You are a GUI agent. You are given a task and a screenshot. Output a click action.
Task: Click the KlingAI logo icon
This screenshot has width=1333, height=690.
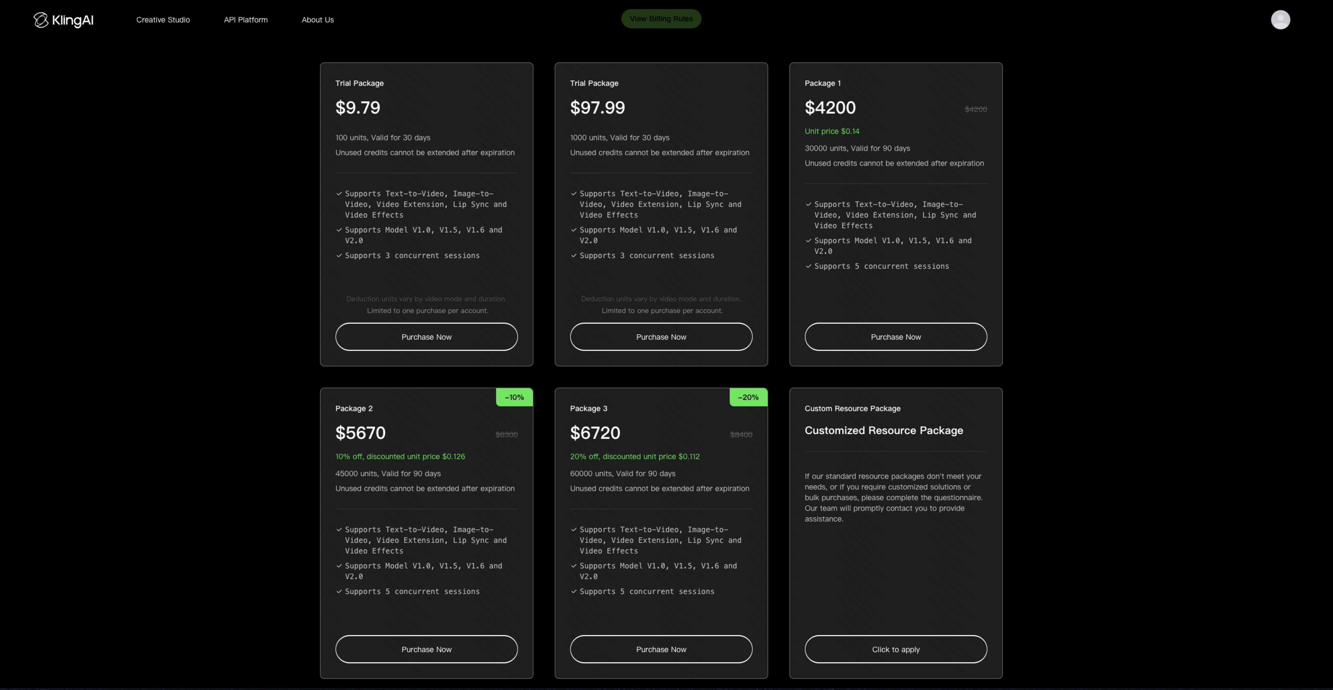click(x=41, y=20)
